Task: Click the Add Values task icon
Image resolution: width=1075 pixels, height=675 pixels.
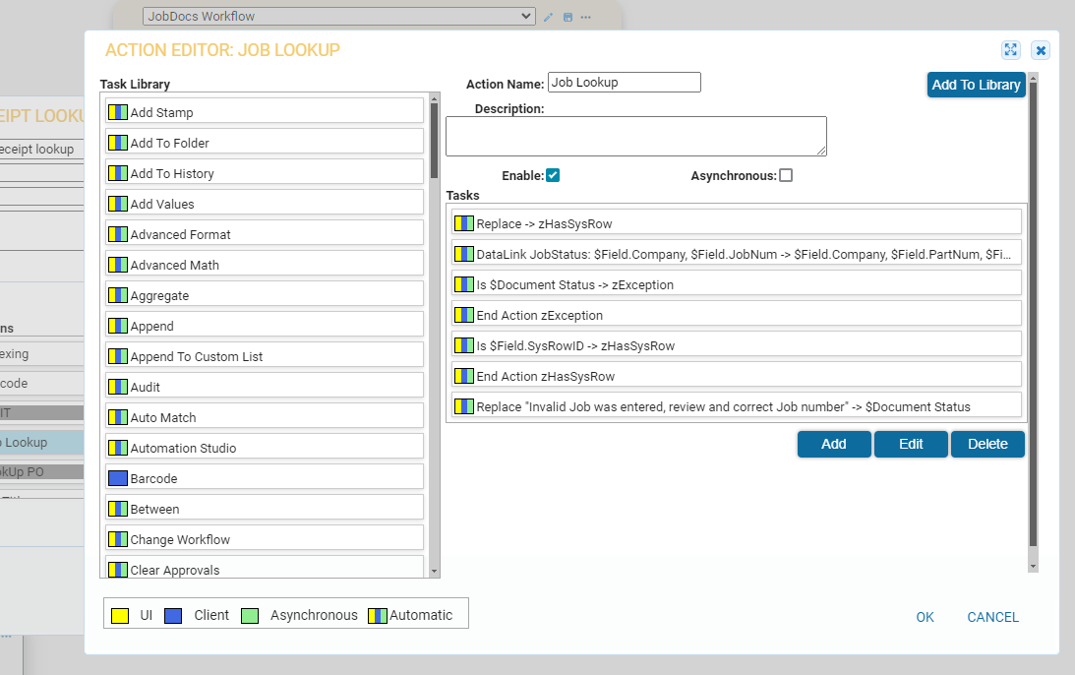Action: click(x=118, y=204)
